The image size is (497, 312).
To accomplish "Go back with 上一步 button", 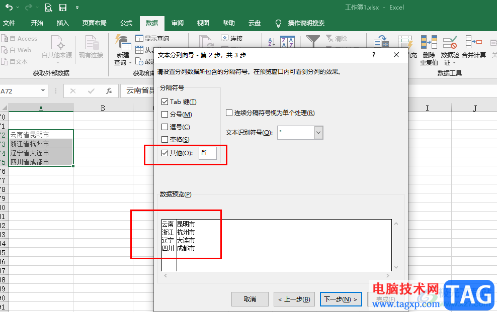I will pos(294,299).
